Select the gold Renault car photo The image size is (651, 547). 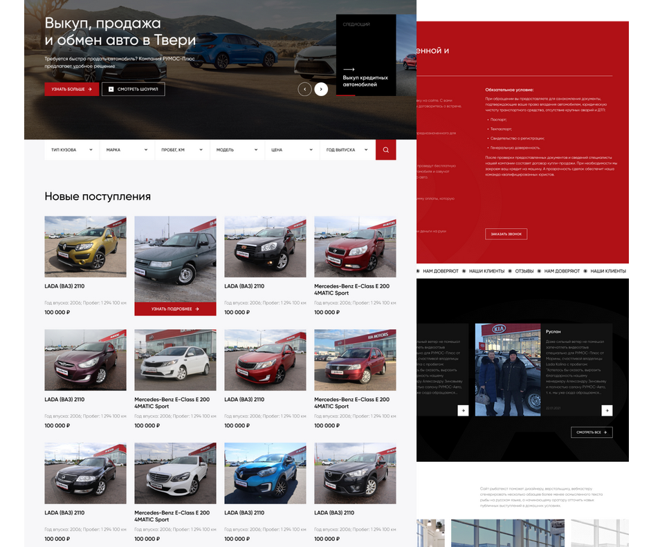pyautogui.click(x=86, y=246)
